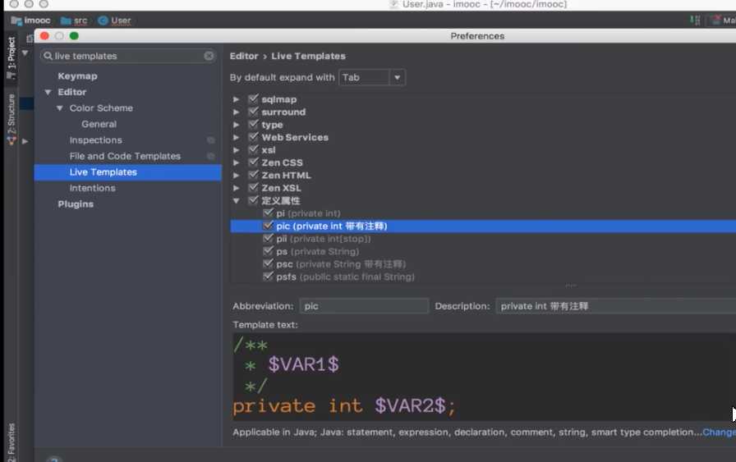Open the Favorites tool window
This screenshot has height=462, width=736.
click(11, 441)
